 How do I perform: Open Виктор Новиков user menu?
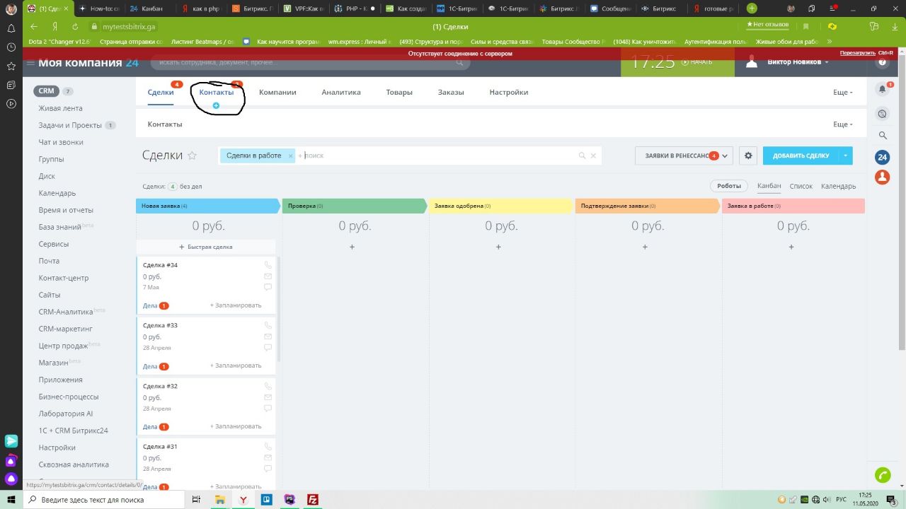(797, 62)
